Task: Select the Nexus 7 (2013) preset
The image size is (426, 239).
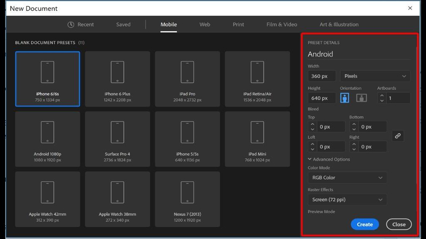Action: (187, 199)
